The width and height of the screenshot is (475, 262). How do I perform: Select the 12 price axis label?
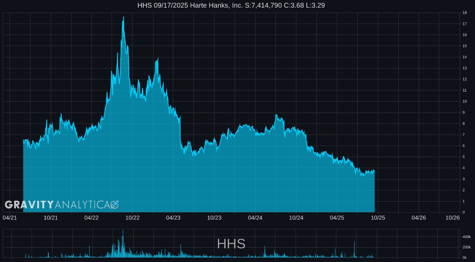(x=465, y=79)
